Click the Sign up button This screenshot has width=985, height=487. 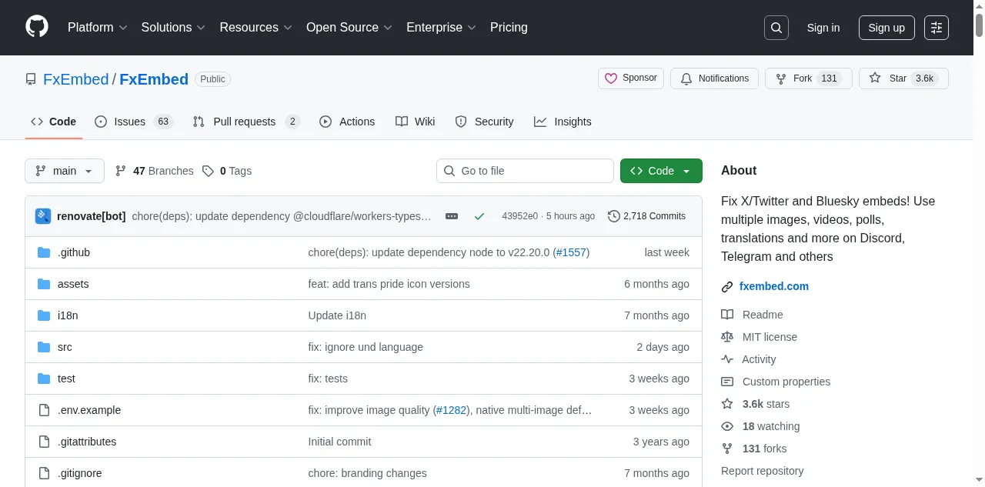click(886, 28)
